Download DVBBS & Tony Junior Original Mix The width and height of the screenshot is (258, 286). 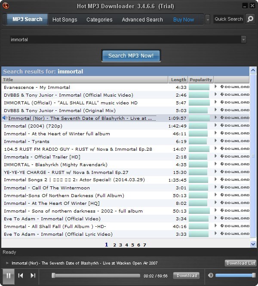(x=235, y=110)
